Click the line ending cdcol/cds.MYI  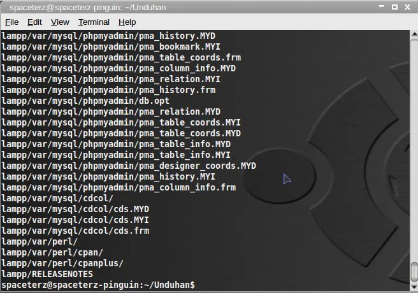coord(75,220)
